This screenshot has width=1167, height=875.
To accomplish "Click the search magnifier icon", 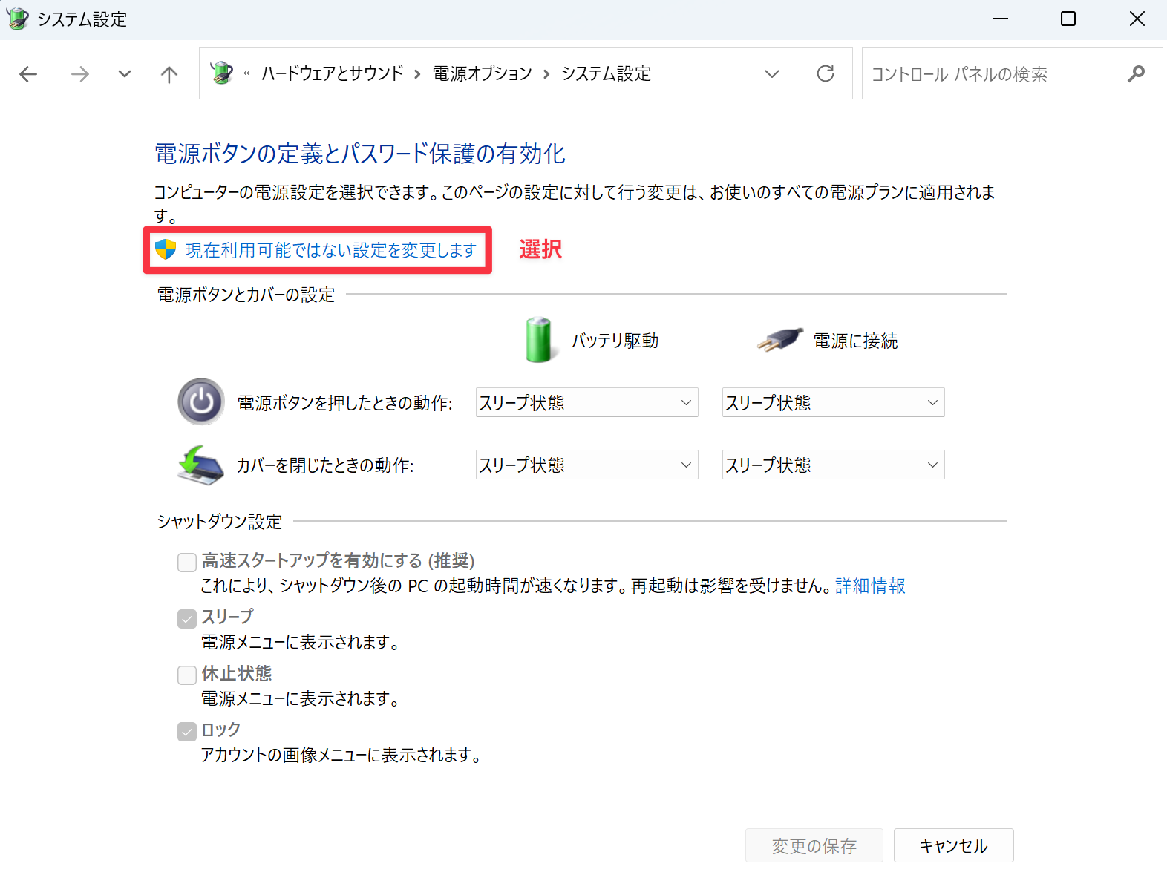I will pyautogui.click(x=1136, y=74).
